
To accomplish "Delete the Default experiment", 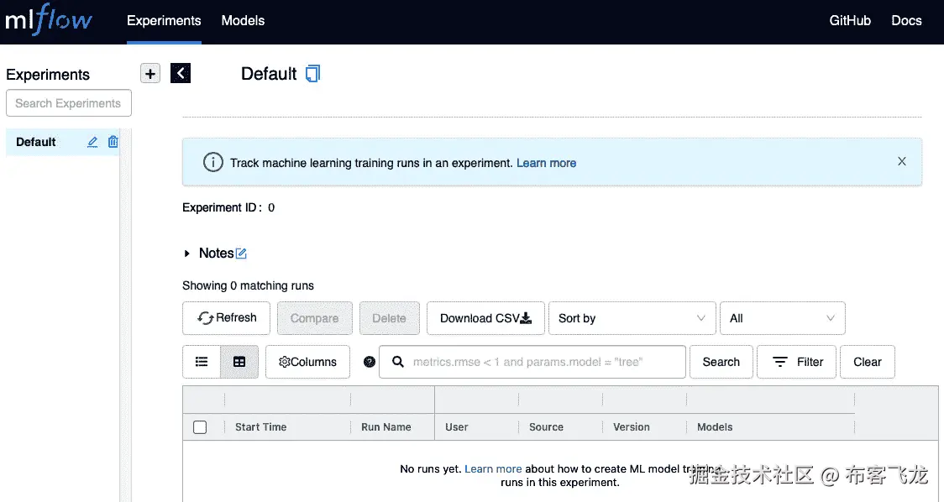I will 114,142.
